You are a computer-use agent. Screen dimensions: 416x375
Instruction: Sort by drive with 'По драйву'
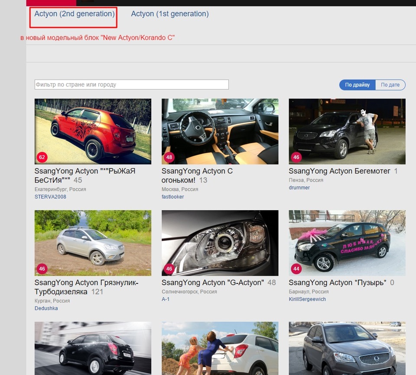pos(357,85)
